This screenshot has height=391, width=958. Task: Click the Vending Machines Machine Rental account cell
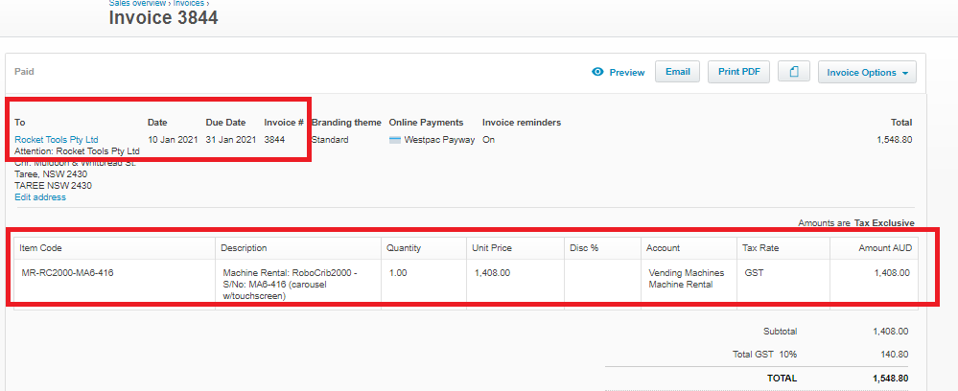pos(689,284)
